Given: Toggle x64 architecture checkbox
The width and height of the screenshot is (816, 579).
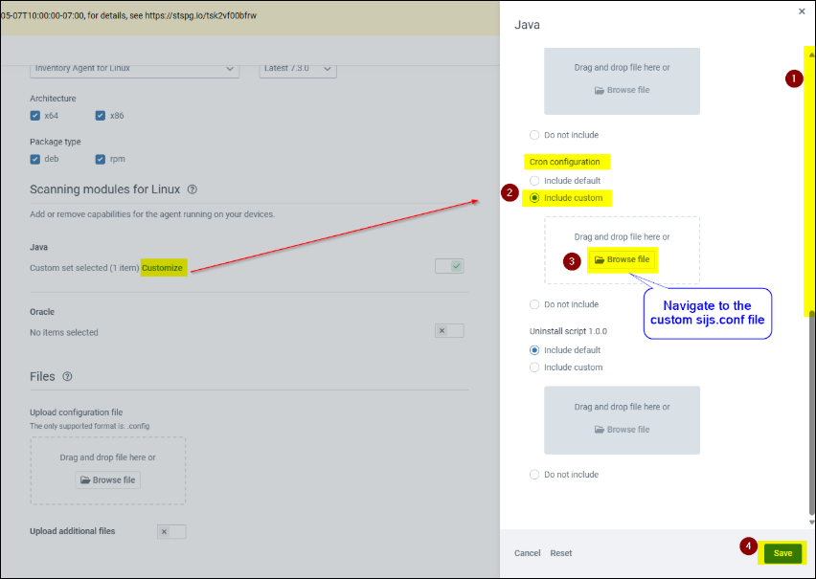Looking at the screenshot, I should 34,116.
